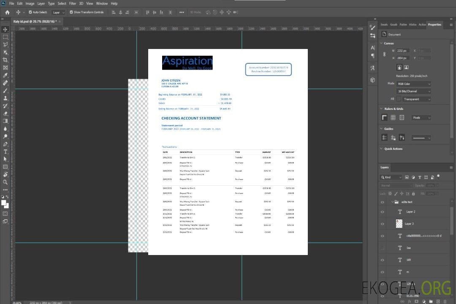The image size is (456, 304).
Task: Select the Brush tool
Action: [5, 90]
